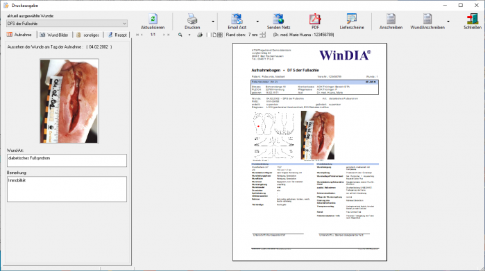Click the Schließen exit icon

(x=473, y=19)
